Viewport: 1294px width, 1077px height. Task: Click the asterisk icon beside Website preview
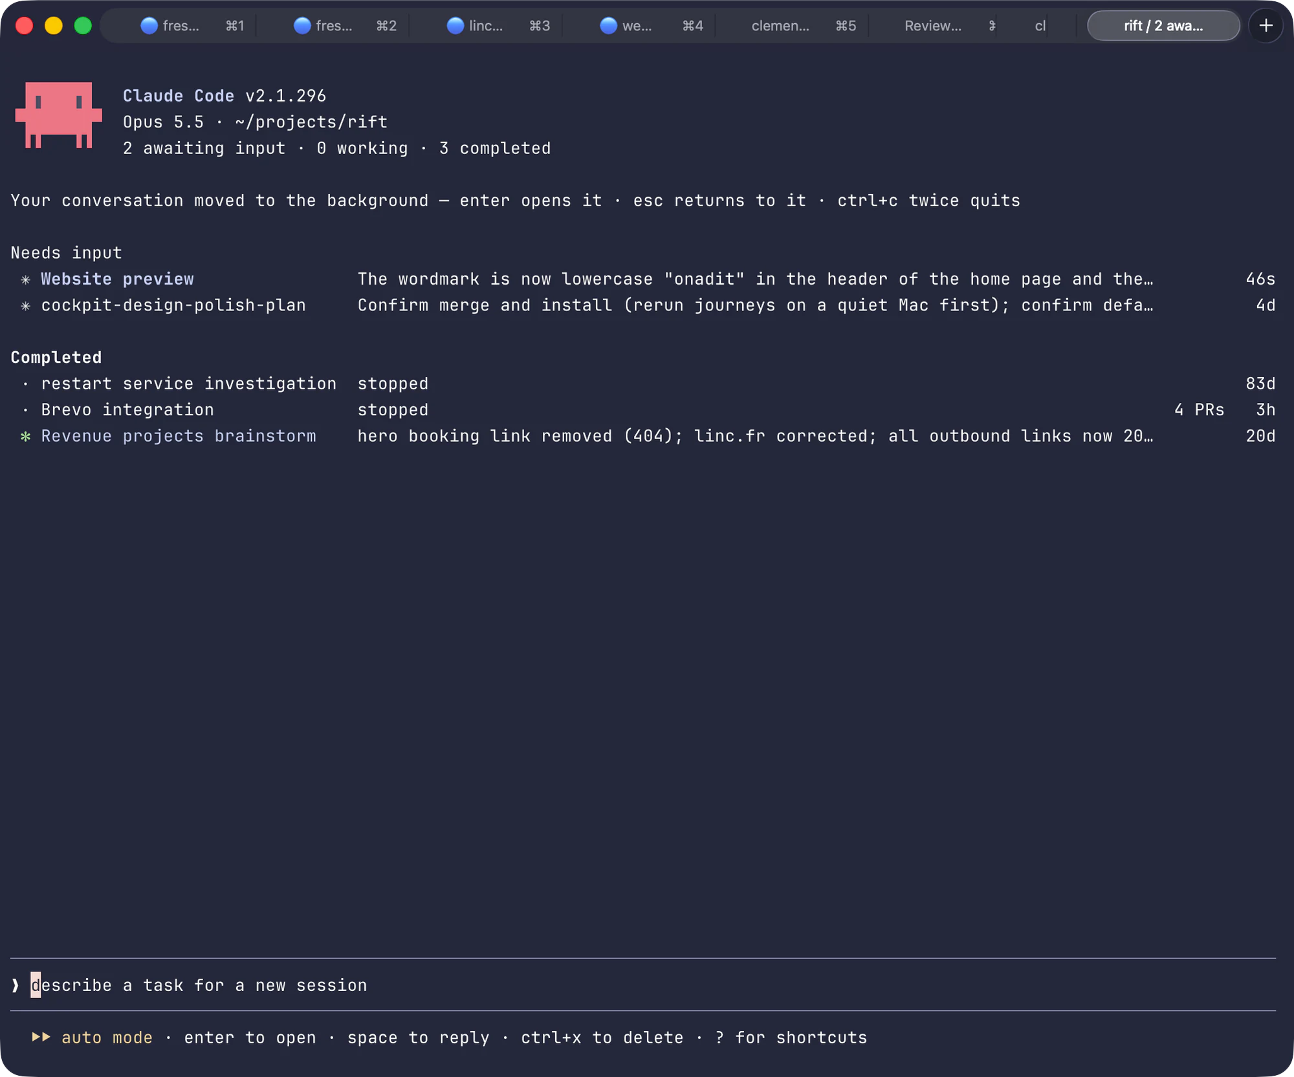[26, 279]
